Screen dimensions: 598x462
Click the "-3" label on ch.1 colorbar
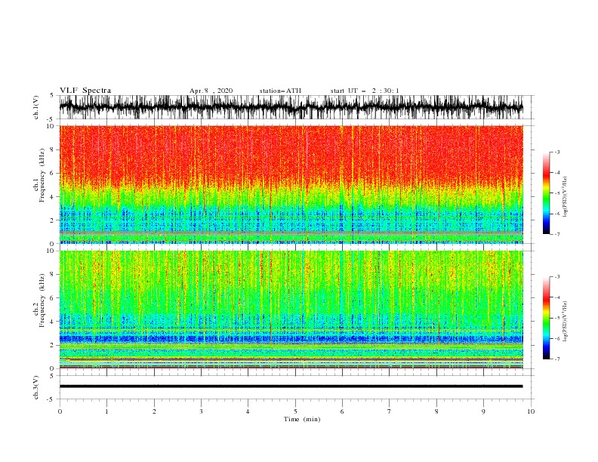556,152
